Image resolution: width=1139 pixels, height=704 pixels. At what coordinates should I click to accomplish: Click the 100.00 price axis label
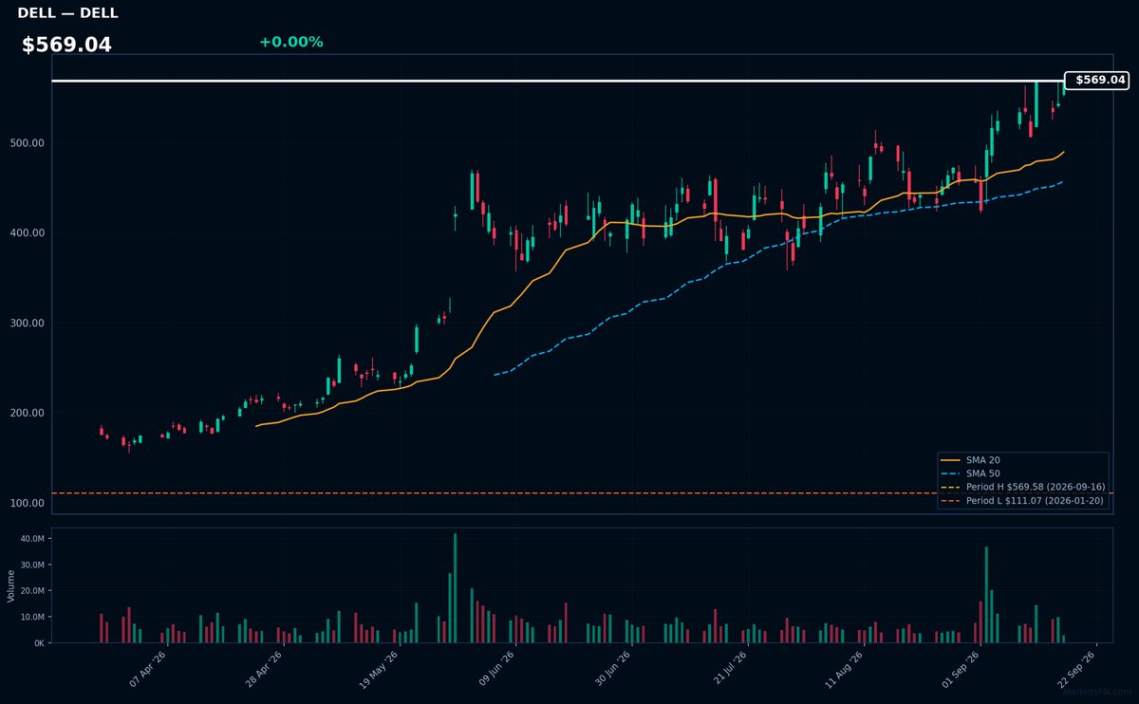[x=28, y=503]
